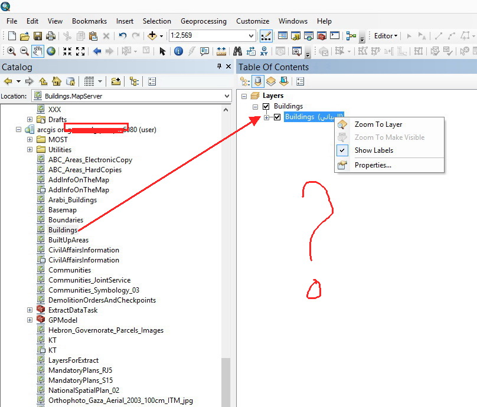
Task: Expand the GPModel toolbox
Action: point(30,320)
